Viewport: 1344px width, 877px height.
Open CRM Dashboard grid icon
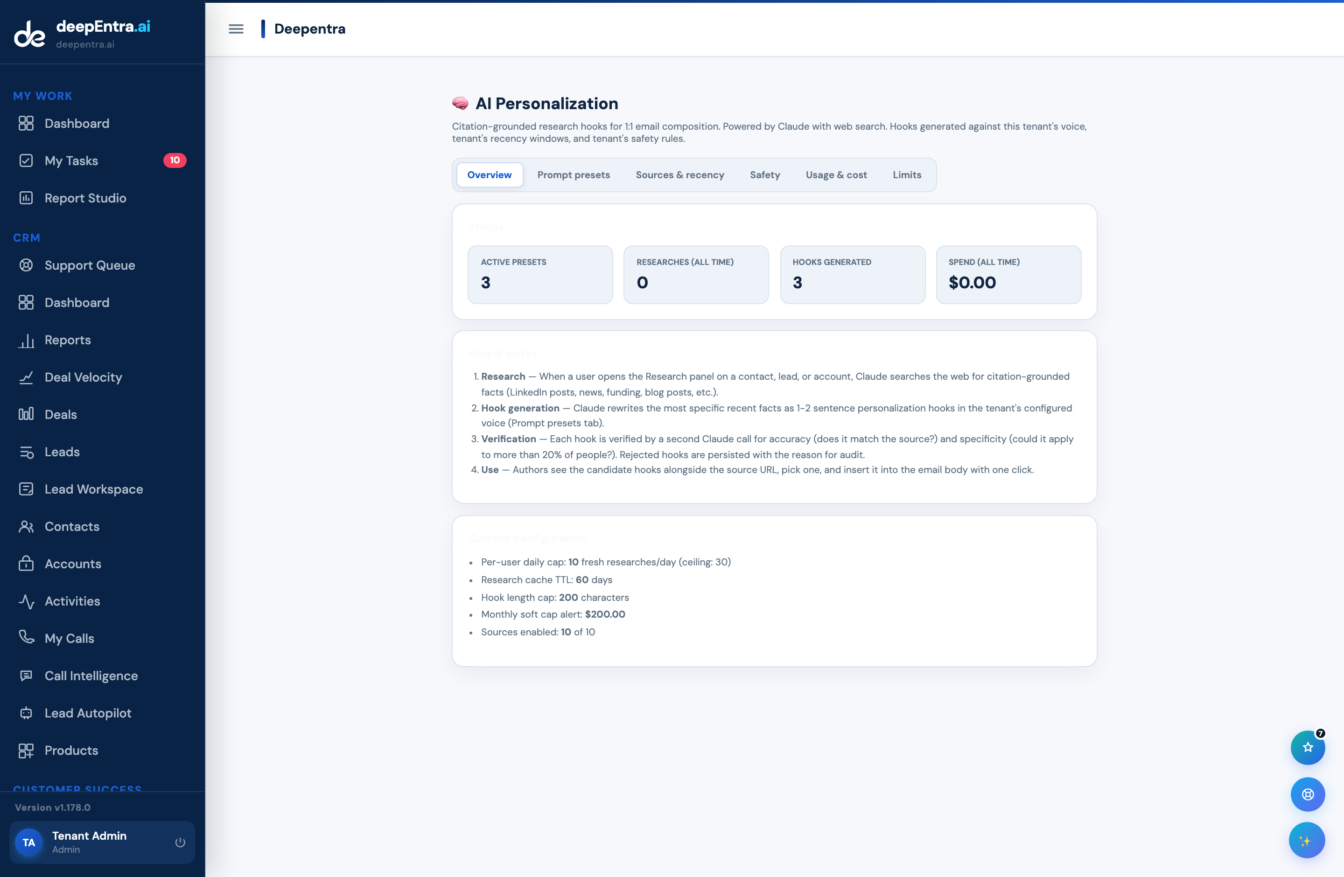(x=26, y=302)
